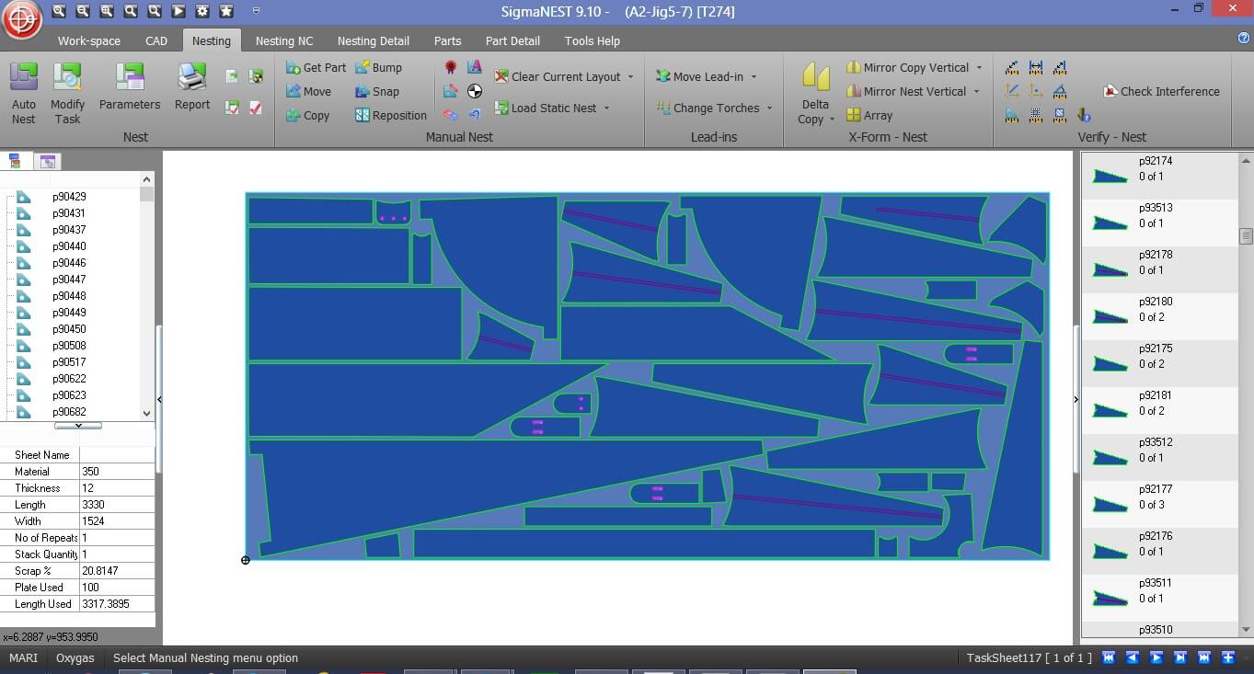Click the blue undo arrow in Manual Nest
1254x674 pixels.
tap(475, 115)
